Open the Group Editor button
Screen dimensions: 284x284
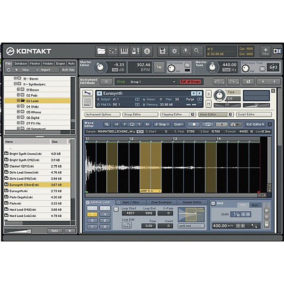pyautogui.click(x=140, y=115)
